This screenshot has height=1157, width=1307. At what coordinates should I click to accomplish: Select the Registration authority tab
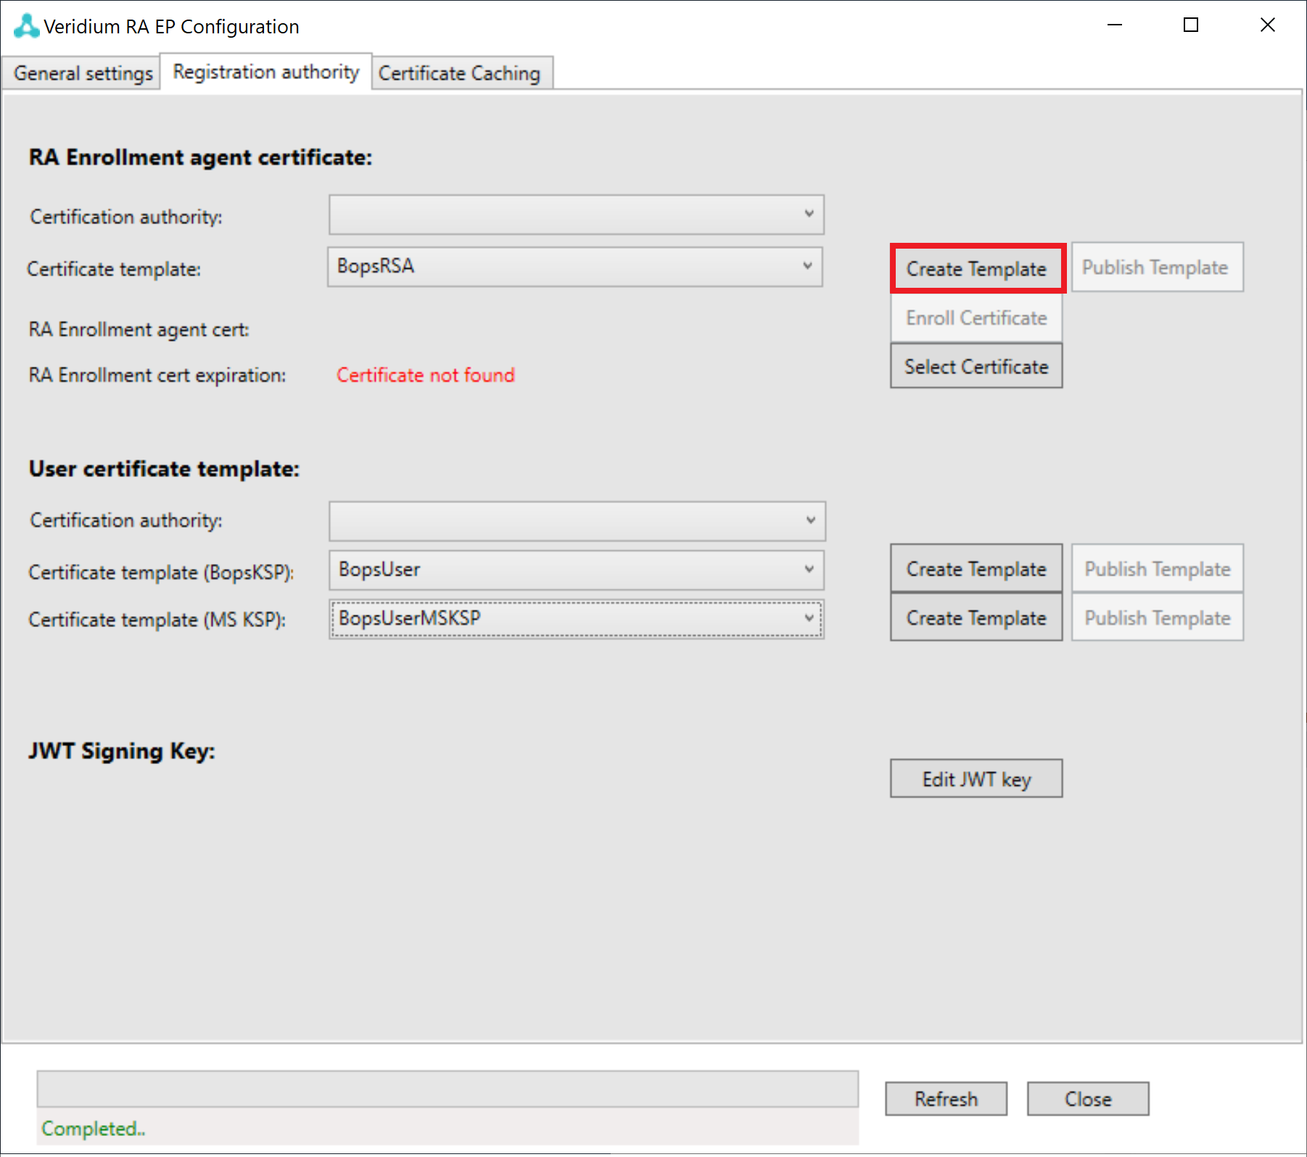(265, 72)
